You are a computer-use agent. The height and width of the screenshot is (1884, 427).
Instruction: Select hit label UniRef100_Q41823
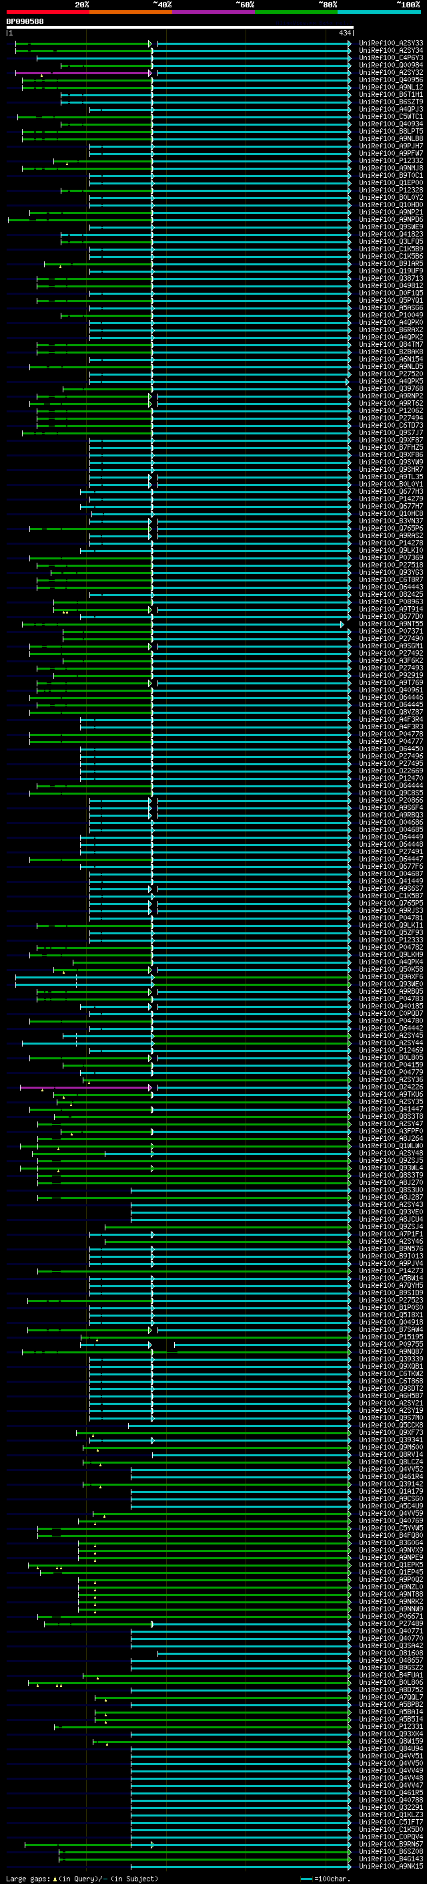click(x=391, y=234)
